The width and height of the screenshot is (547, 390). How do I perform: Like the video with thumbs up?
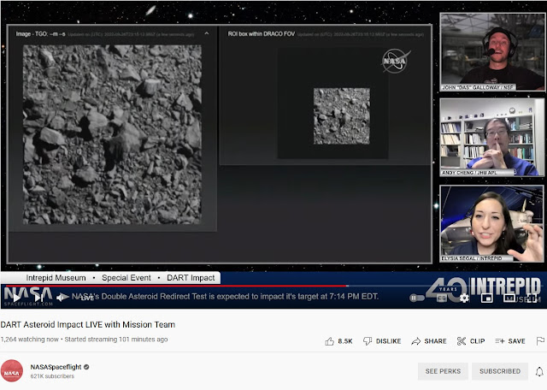(x=329, y=341)
